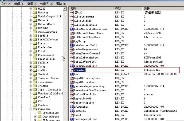Click the GinaDLL string value icon
The image size is (184, 121).
pos(72,70)
